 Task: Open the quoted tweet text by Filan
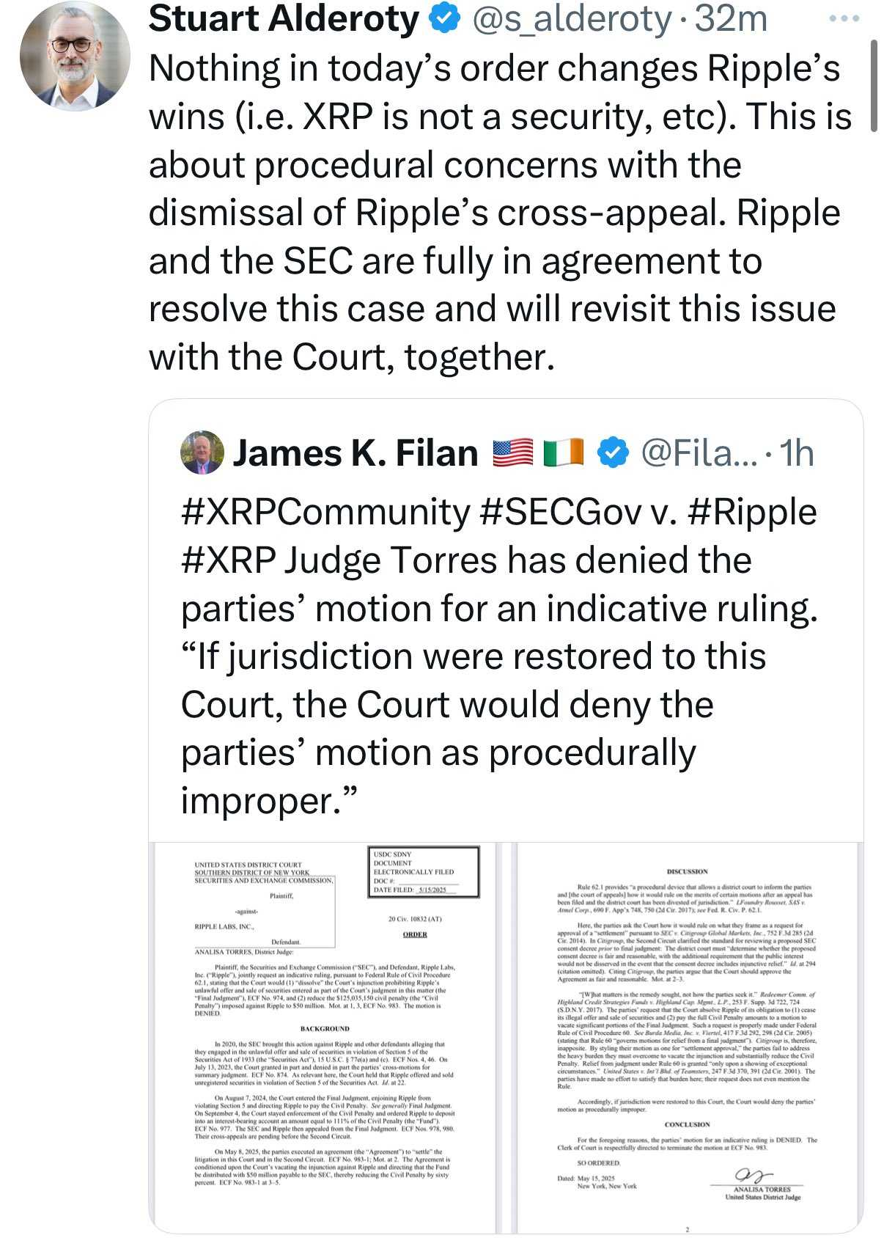point(498,656)
